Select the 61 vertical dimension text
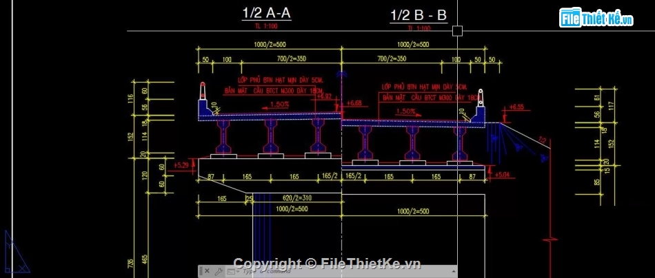This screenshot has width=655, height=278. 597,97
